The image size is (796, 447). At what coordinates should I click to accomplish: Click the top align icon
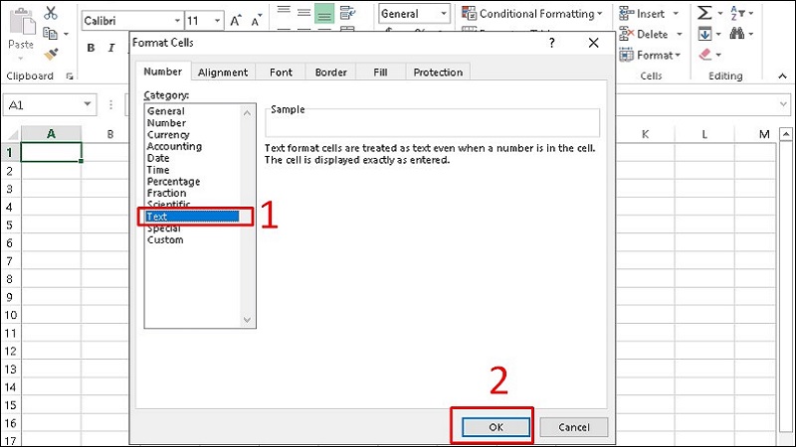(284, 11)
